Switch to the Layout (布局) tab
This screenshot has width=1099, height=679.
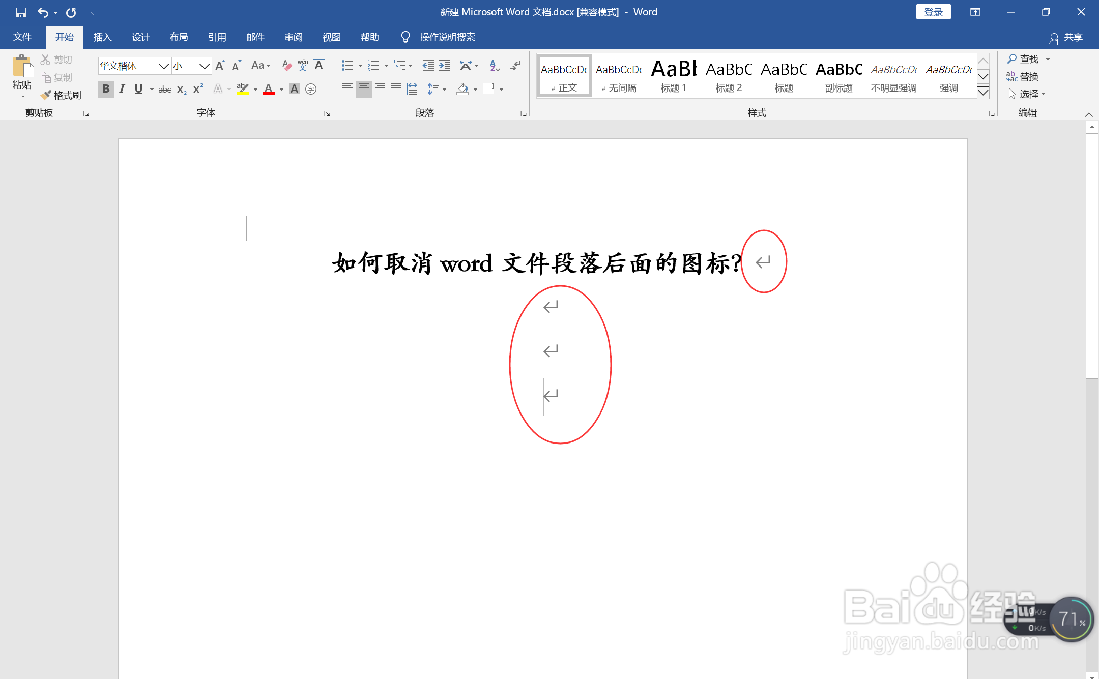(x=179, y=37)
